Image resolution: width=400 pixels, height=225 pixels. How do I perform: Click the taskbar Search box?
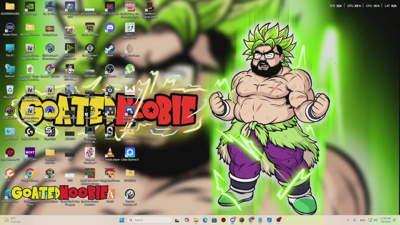(x=150, y=220)
